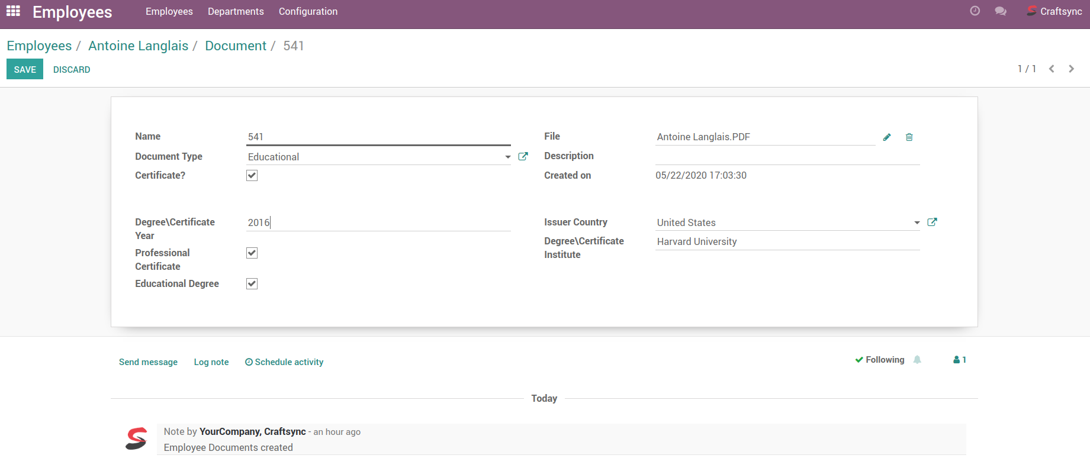
Task: Expand the Issuer Country dropdown
Action: click(917, 223)
